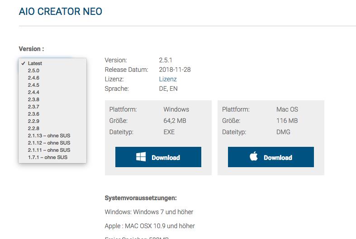Image resolution: width=356 pixels, height=239 pixels.
Task: Click the Windows logo on Download button
Action: pos(141,157)
